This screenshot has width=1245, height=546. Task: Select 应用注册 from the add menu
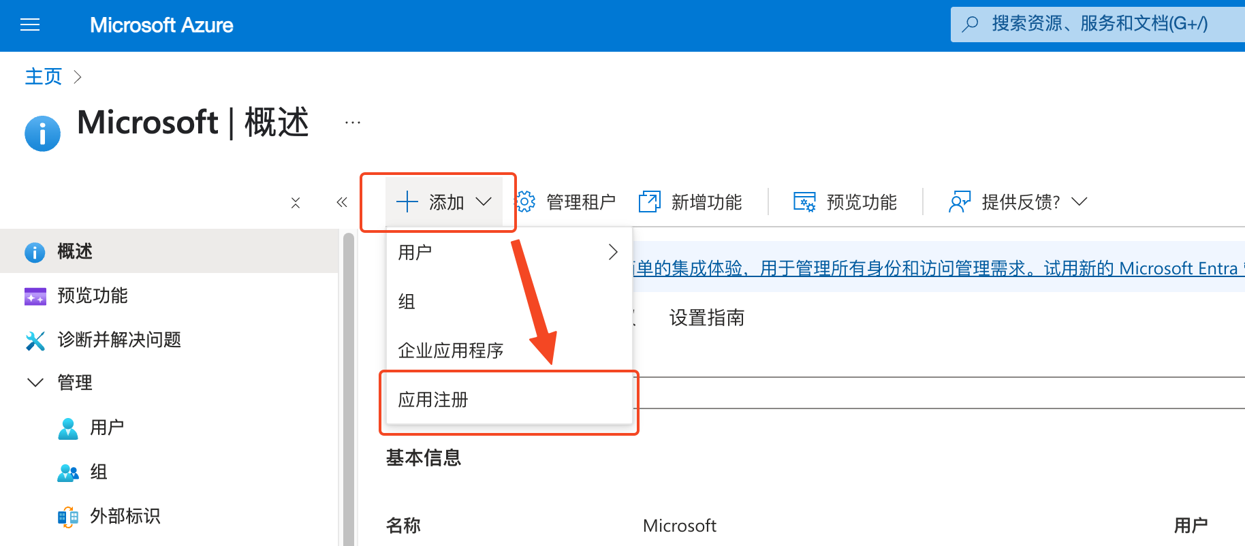pos(433,400)
